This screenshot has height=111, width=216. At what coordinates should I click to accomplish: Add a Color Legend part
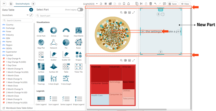coord(41,100)
